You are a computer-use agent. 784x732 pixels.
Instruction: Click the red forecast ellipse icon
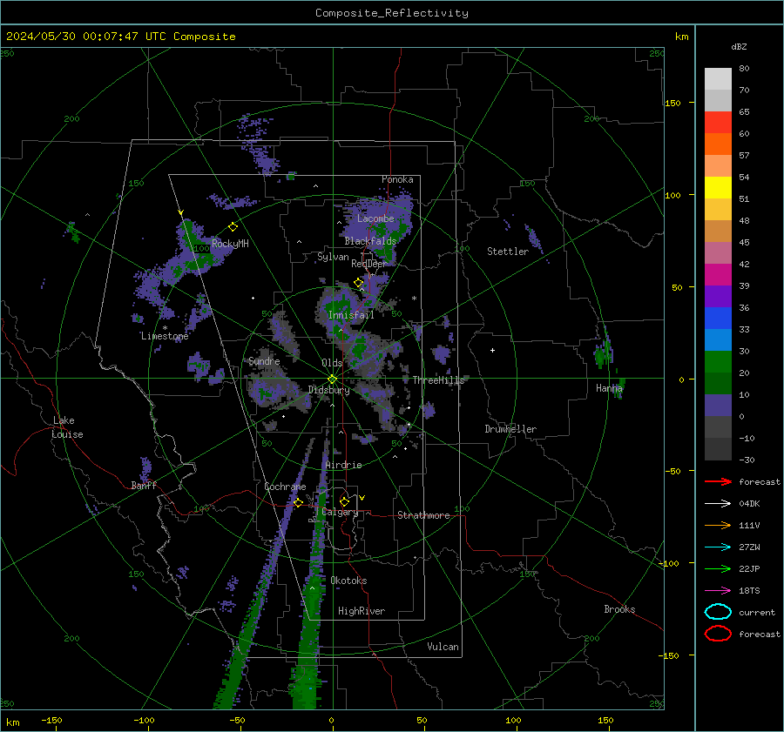point(718,634)
